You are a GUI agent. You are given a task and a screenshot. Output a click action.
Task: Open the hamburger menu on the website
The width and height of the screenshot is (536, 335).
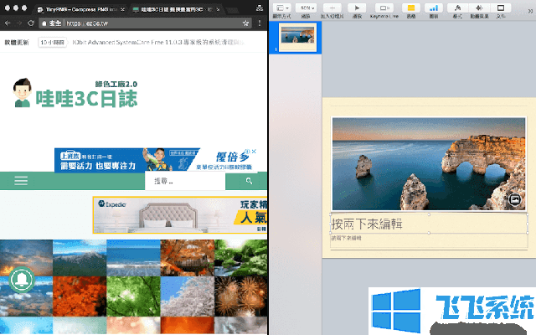pyautogui.click(x=22, y=181)
